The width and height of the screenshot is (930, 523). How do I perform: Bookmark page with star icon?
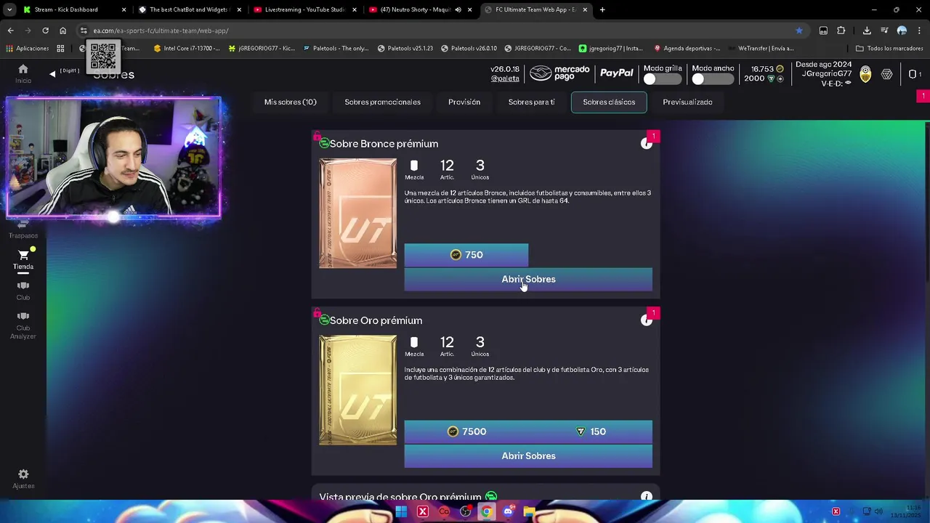[799, 31]
